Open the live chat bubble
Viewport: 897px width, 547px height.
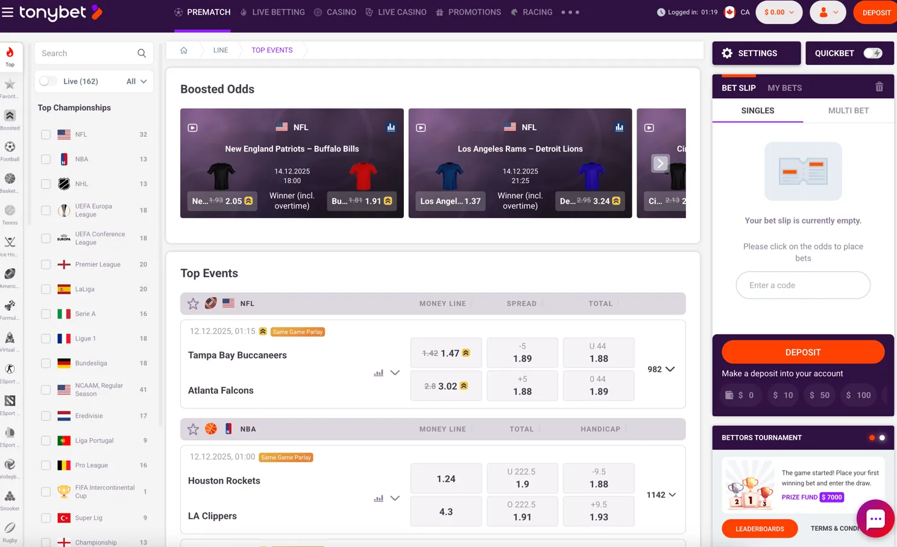[x=875, y=518]
